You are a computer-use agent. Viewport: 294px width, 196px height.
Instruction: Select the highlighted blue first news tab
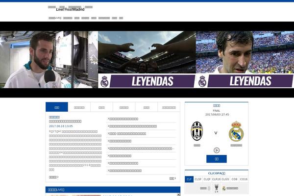point(57,107)
